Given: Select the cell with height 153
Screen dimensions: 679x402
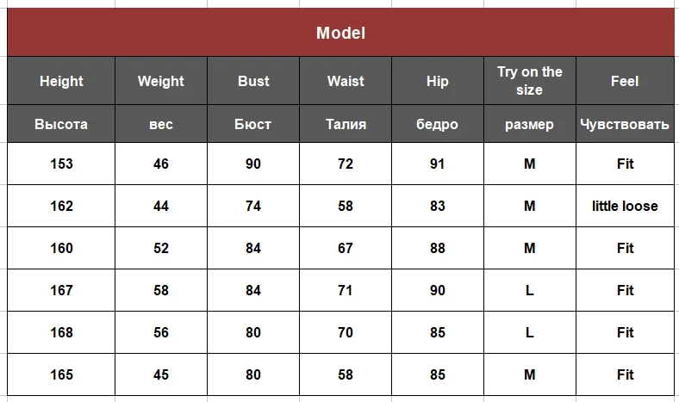Looking at the screenshot, I should (61, 164).
